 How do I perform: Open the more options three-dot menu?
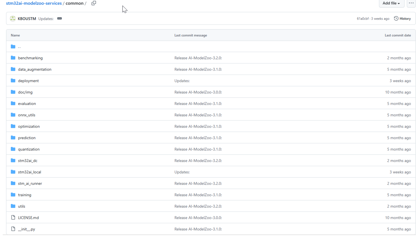click(x=411, y=3)
